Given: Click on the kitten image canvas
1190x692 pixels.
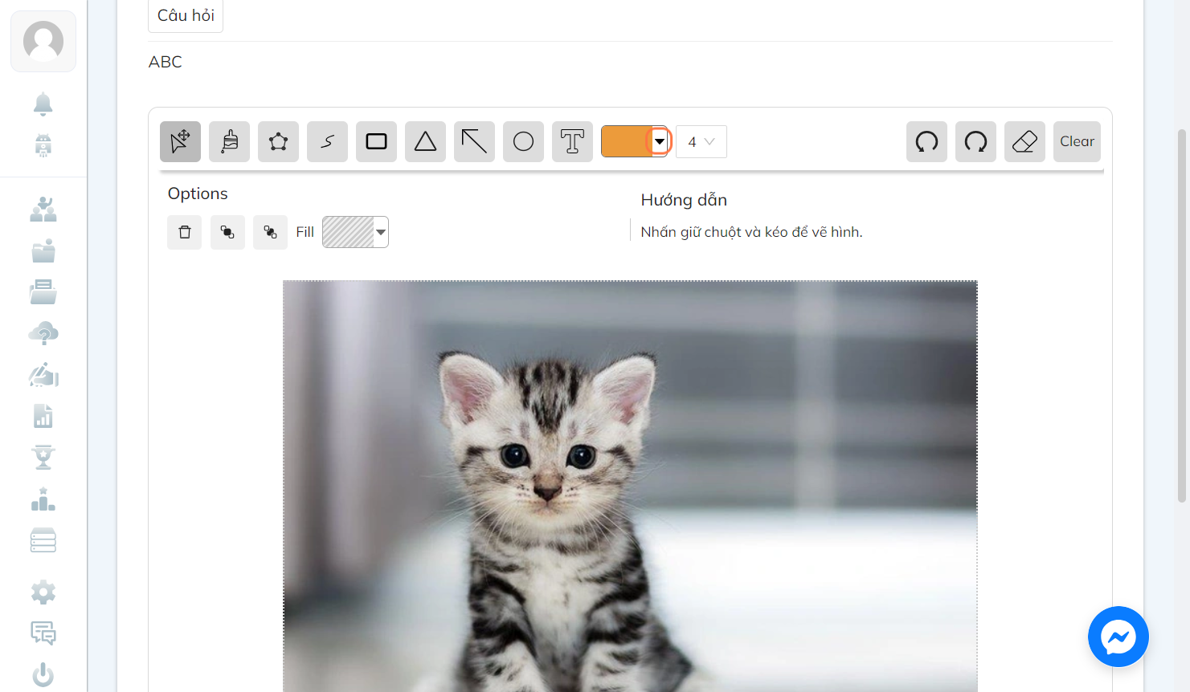Looking at the screenshot, I should 630,486.
